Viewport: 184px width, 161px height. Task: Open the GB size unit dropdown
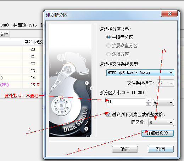coord(163,102)
